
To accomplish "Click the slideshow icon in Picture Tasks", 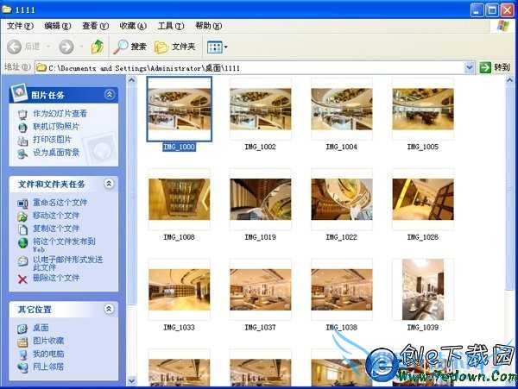I will pos(22,115).
